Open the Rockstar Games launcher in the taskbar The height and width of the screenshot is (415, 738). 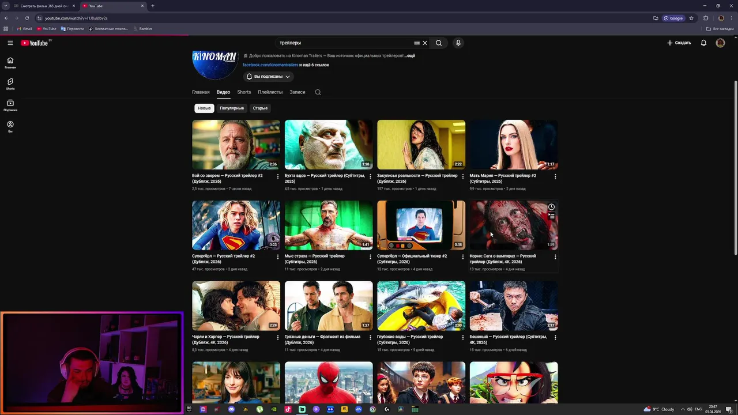click(344, 409)
